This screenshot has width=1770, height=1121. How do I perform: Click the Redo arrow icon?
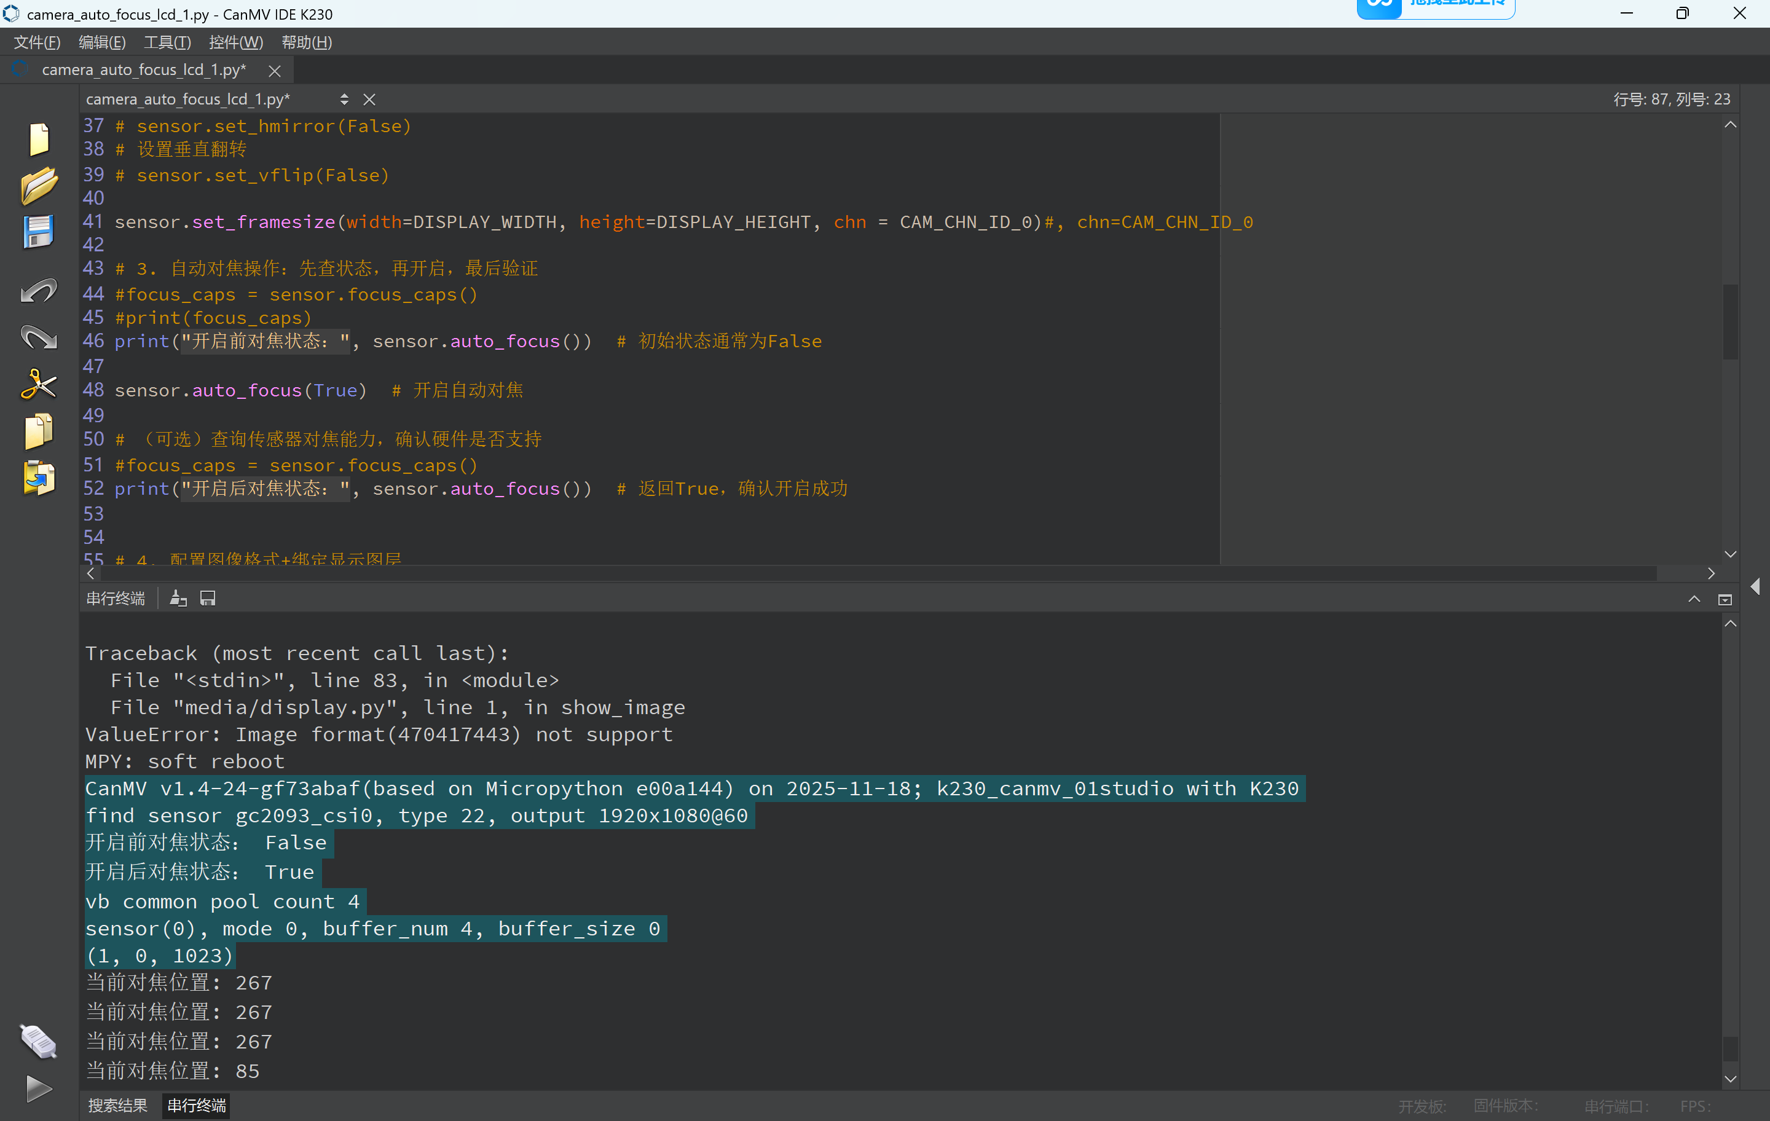[x=38, y=337]
